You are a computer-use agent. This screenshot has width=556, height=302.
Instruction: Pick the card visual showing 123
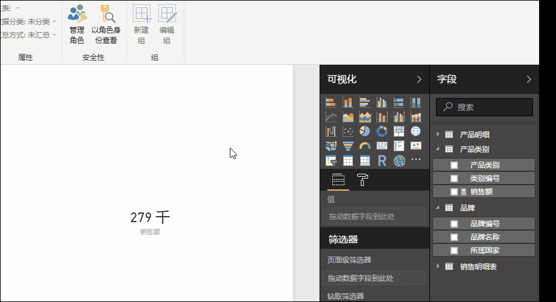(381, 146)
